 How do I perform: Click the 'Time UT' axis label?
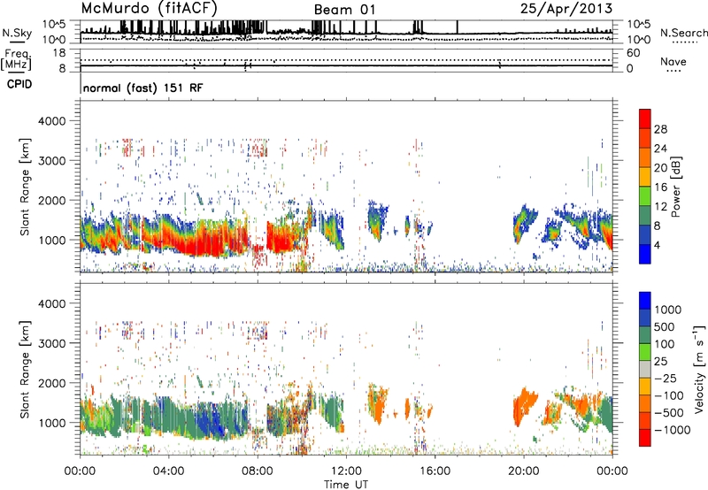tap(346, 484)
